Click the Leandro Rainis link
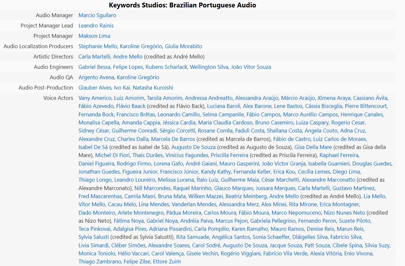This screenshot has width=405, height=266. tap(96, 26)
